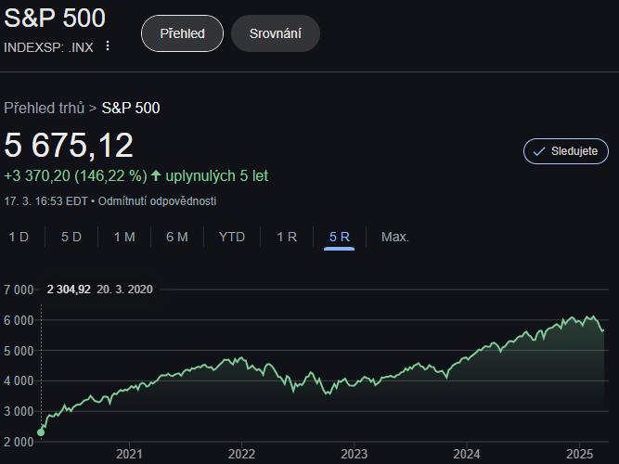This screenshot has width=619, height=464.
Task: Click the current price 5 675,12
Action: click(69, 146)
